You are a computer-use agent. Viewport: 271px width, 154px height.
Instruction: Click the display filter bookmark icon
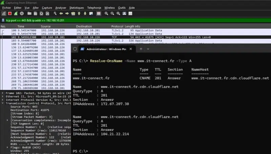point(3,20)
